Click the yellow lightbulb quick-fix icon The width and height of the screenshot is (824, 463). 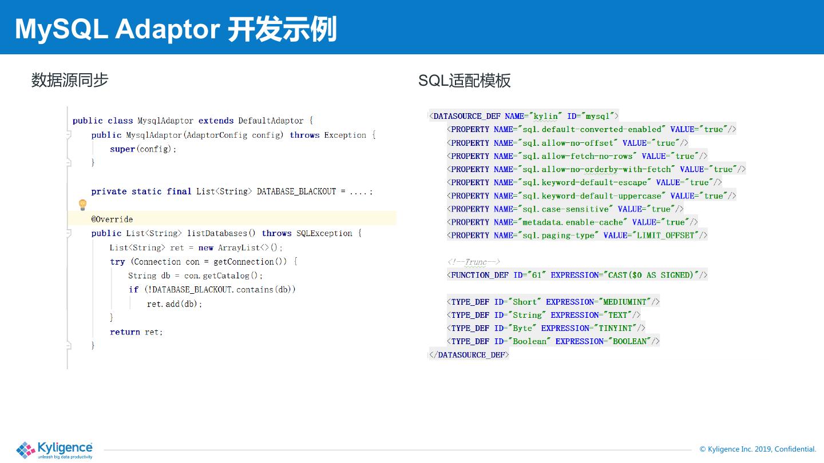point(82,205)
